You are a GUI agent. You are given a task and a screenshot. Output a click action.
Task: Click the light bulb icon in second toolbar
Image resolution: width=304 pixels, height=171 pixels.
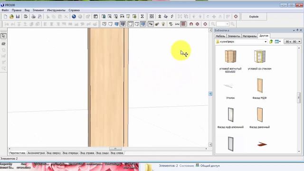tap(163, 24)
